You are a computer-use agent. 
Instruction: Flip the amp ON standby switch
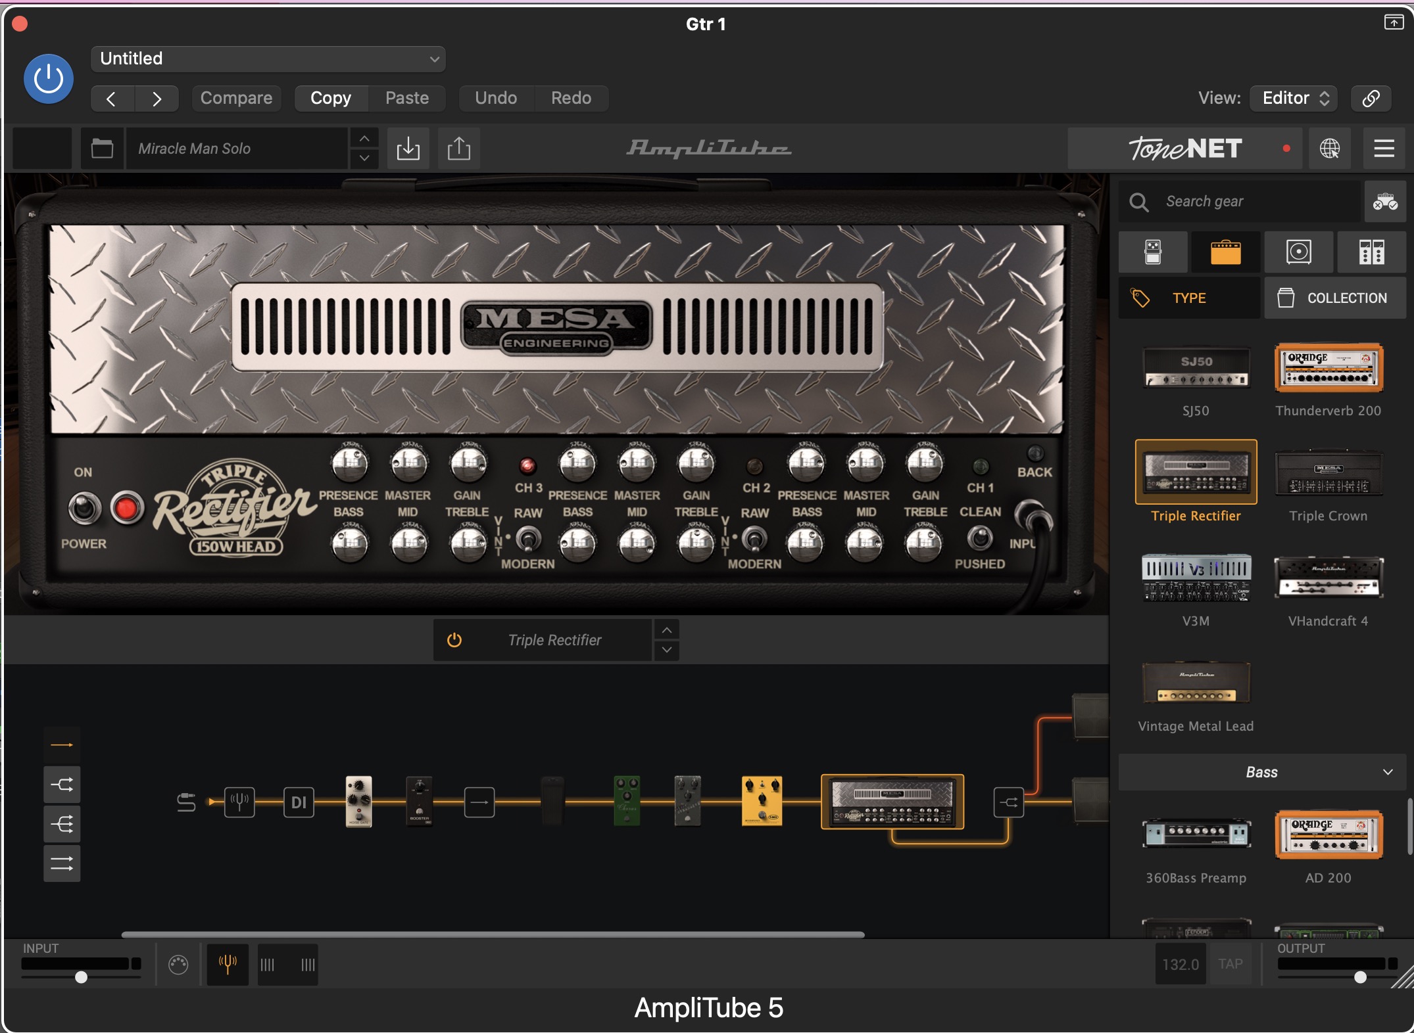(x=85, y=508)
